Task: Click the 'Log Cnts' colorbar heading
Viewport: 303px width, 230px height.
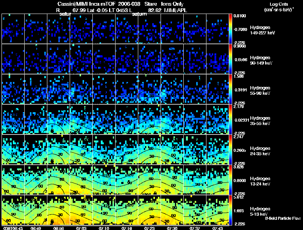Action: click(x=279, y=4)
